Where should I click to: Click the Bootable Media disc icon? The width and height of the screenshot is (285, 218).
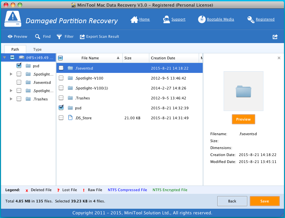click(x=202, y=20)
